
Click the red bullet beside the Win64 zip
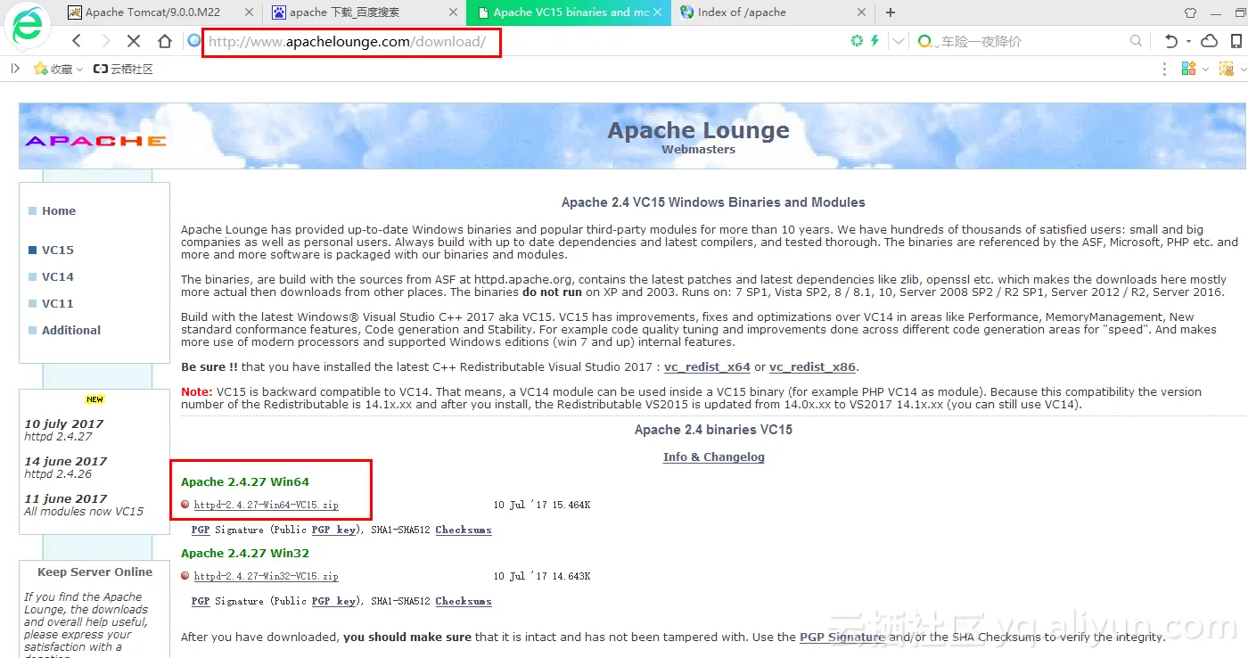tap(185, 505)
